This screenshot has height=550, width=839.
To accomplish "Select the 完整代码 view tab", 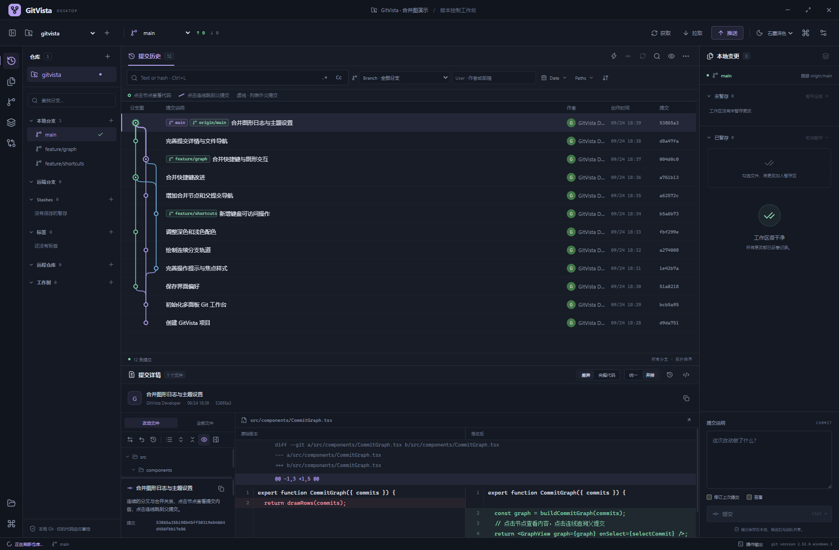I will click(x=607, y=375).
